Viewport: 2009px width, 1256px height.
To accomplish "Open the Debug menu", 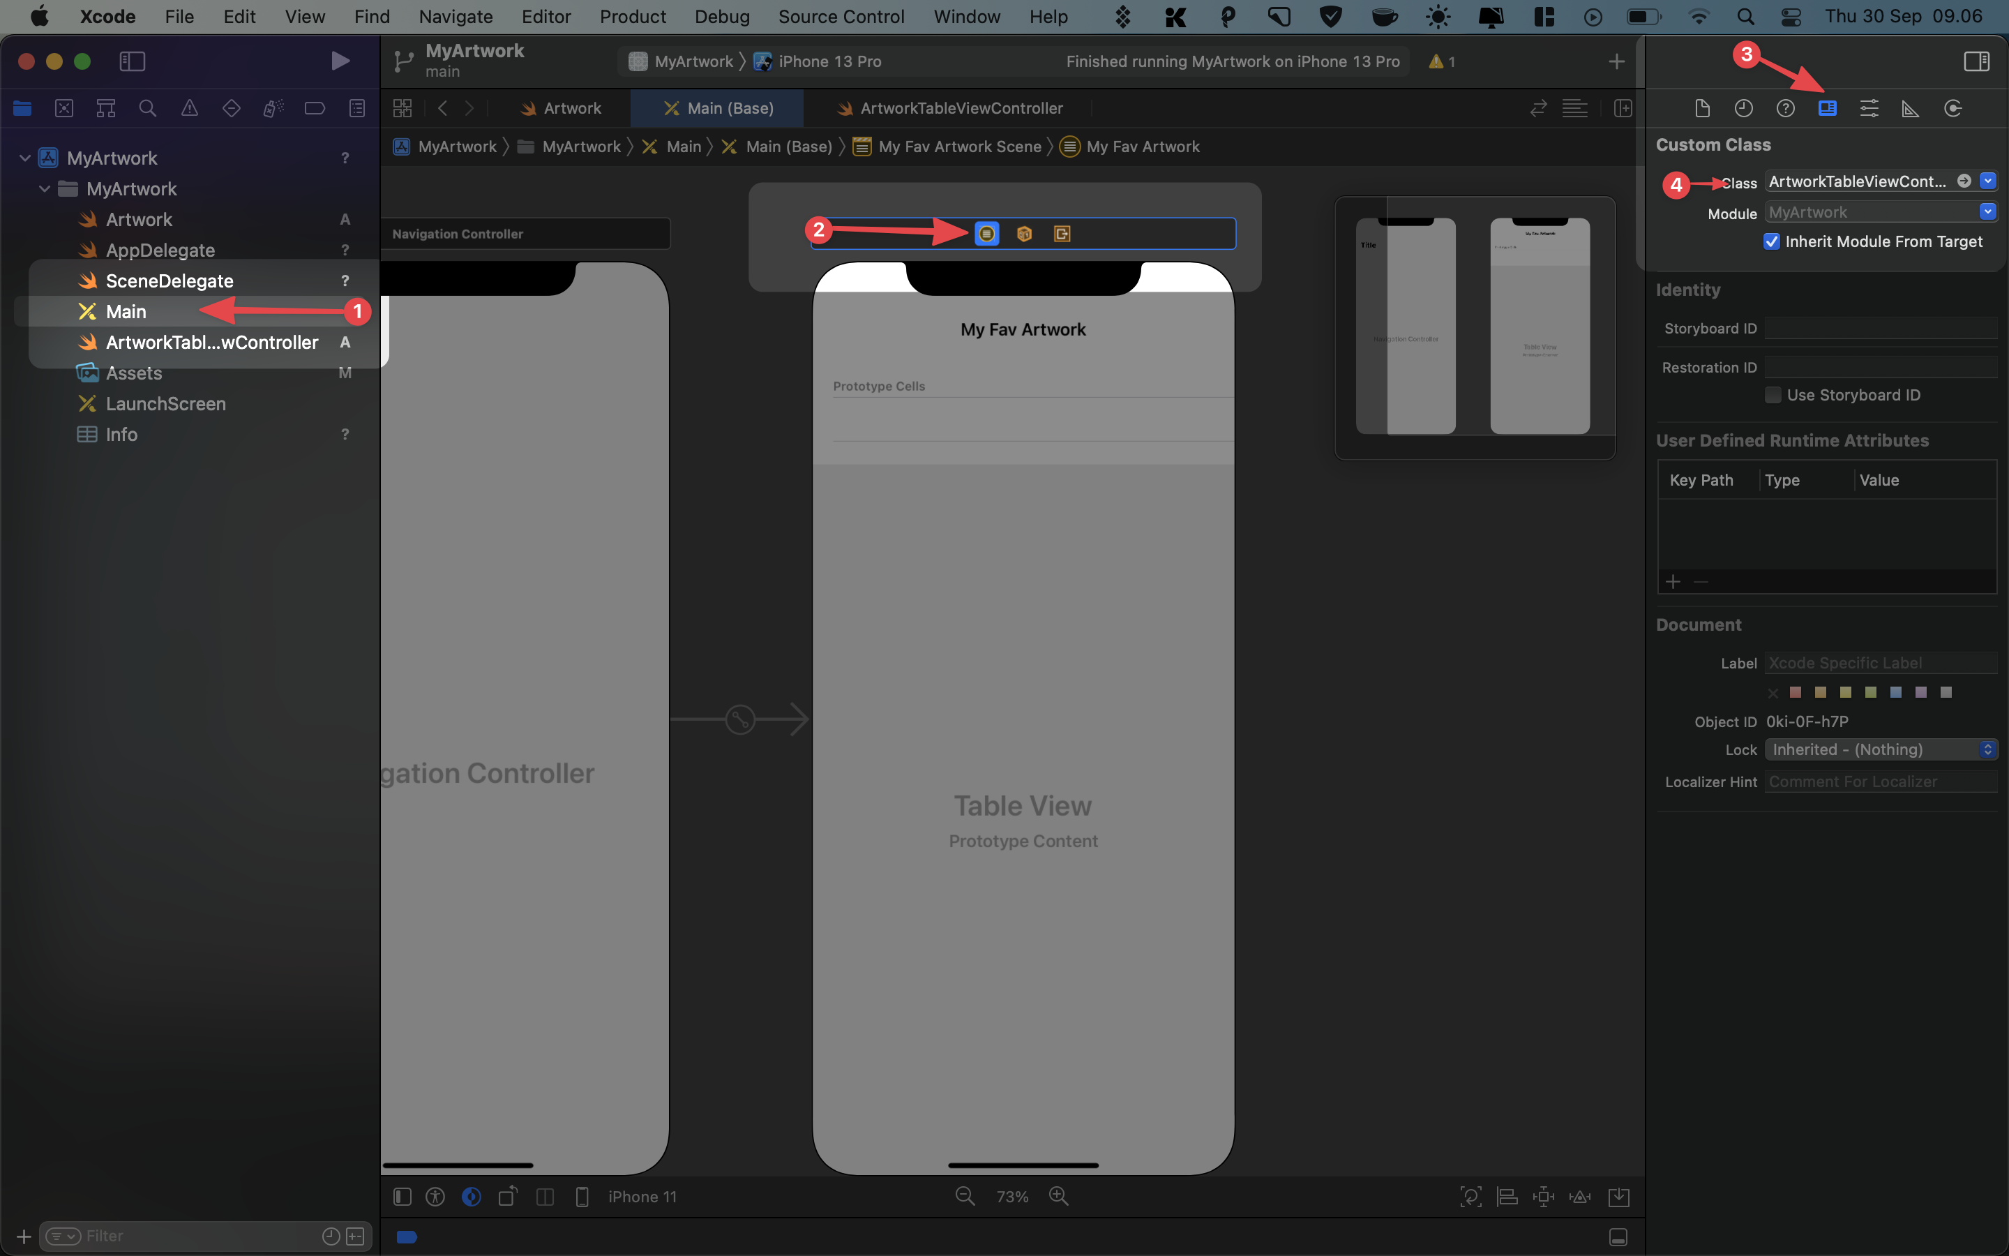I will (721, 17).
